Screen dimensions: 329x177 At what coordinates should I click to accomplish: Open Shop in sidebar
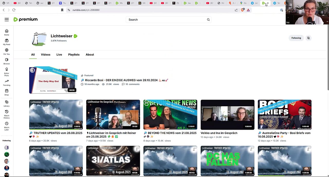tap(7, 92)
